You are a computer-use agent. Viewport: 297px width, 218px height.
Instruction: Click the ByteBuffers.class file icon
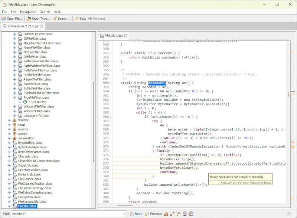[14, 143]
